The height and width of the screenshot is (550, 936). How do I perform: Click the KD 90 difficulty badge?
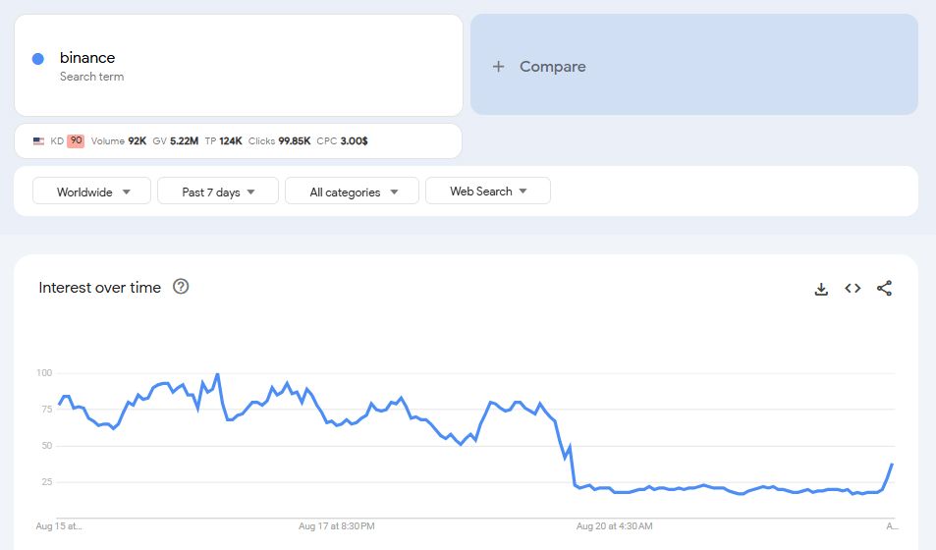[x=76, y=141]
